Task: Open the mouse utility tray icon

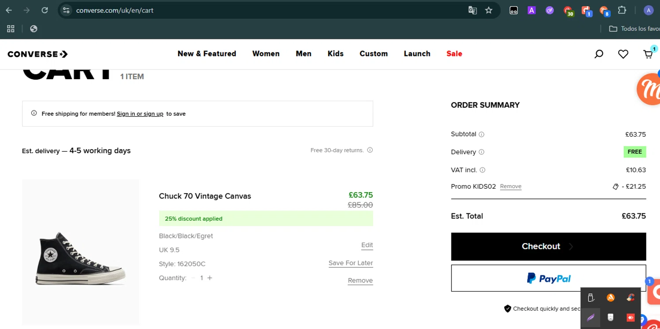Action: click(x=610, y=317)
